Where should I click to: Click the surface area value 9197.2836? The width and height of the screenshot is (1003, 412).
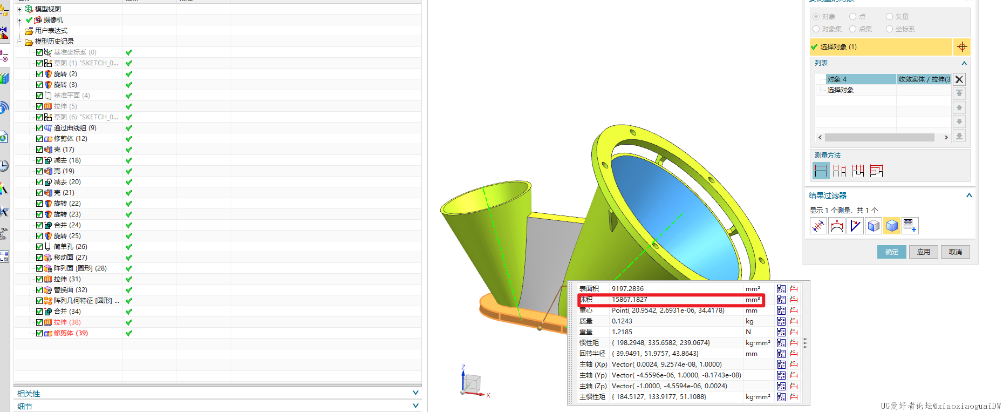[627, 289]
